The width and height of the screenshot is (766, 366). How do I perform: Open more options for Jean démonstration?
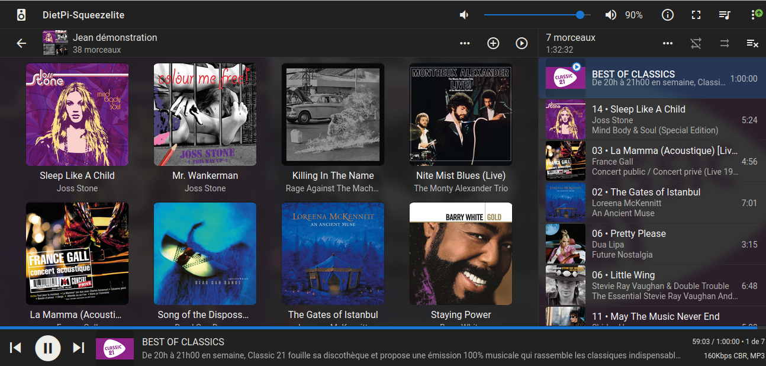465,43
